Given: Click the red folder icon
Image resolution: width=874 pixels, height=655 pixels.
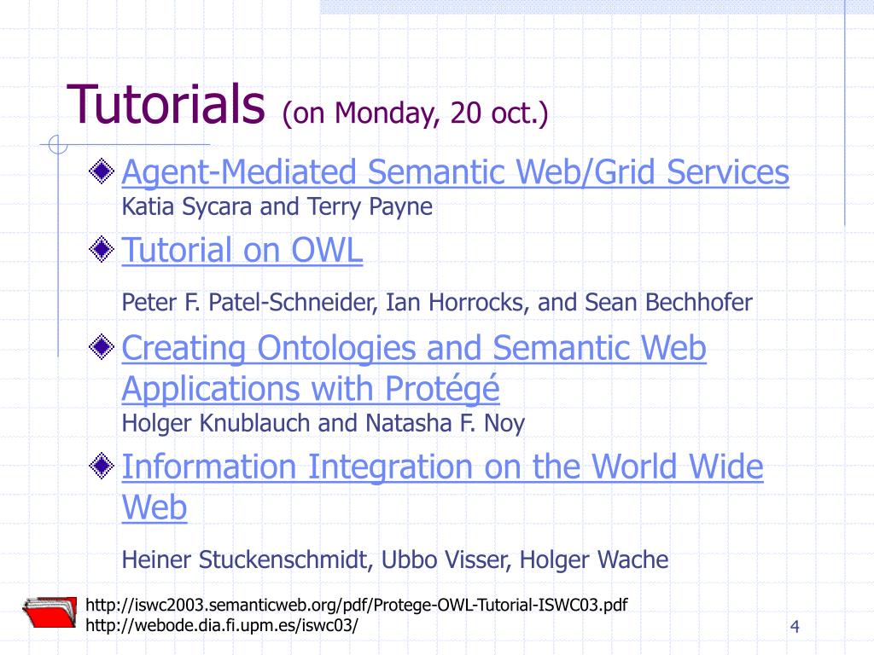Looking at the screenshot, I should click(x=50, y=612).
